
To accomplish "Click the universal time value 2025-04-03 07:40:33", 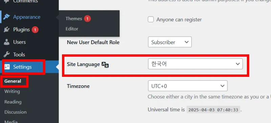I will click(213, 110).
